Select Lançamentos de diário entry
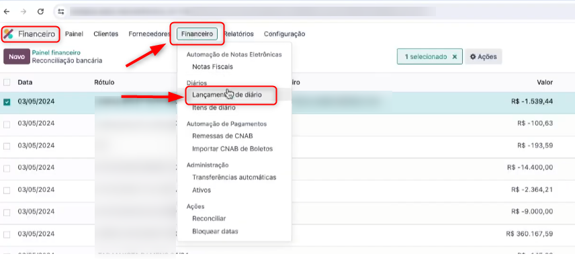575x262 pixels. (227, 95)
